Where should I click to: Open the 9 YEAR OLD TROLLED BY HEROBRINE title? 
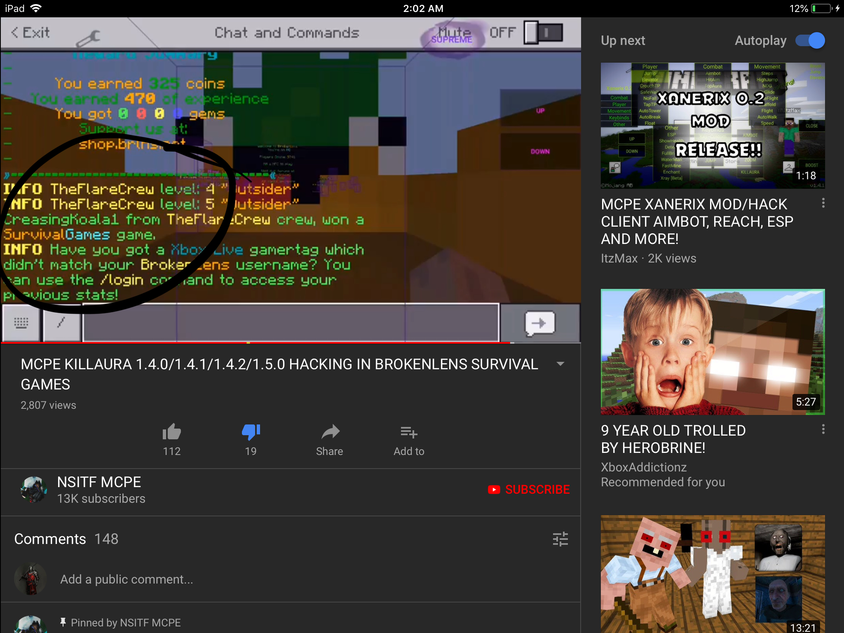(x=673, y=439)
